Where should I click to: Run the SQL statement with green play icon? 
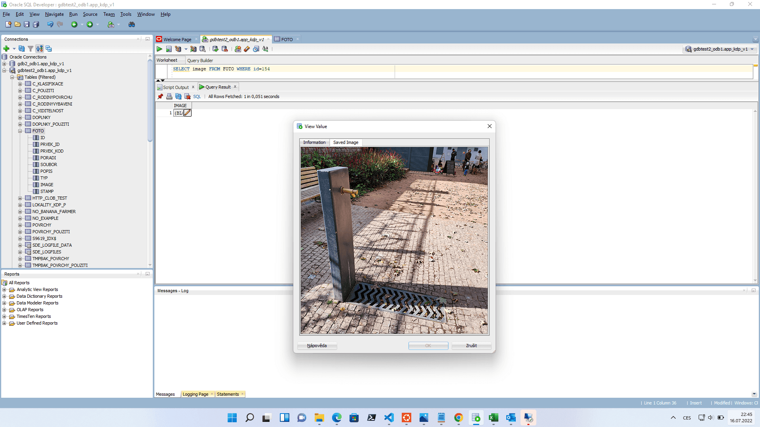pos(159,49)
